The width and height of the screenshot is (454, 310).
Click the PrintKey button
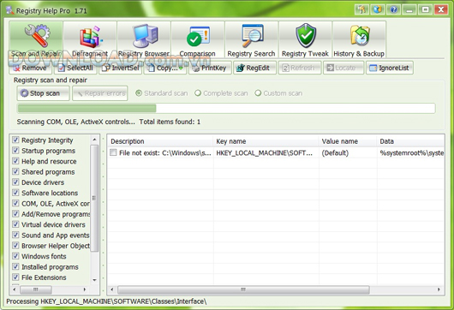(x=210, y=68)
